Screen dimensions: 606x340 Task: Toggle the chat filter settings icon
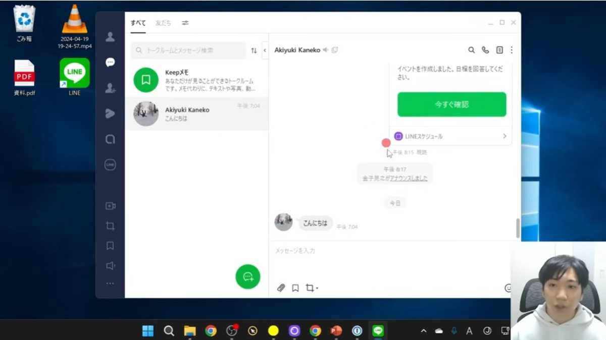pos(185,23)
